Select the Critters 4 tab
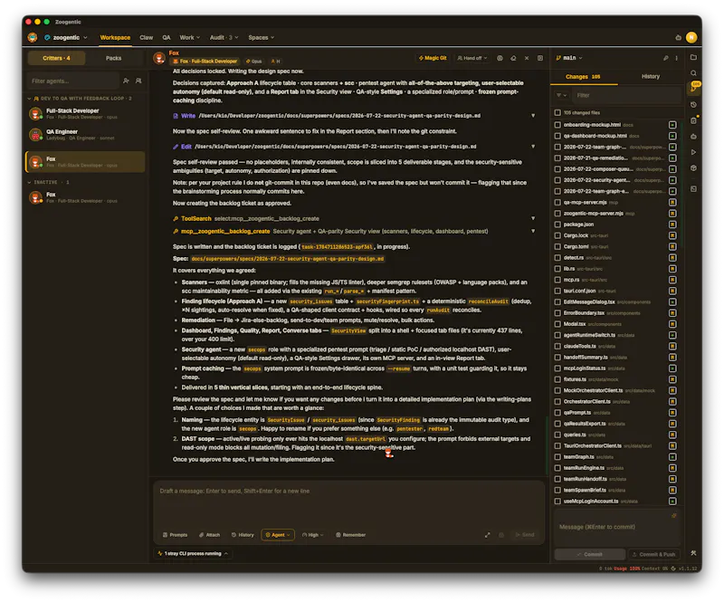The image size is (724, 602). pyautogui.click(x=56, y=58)
